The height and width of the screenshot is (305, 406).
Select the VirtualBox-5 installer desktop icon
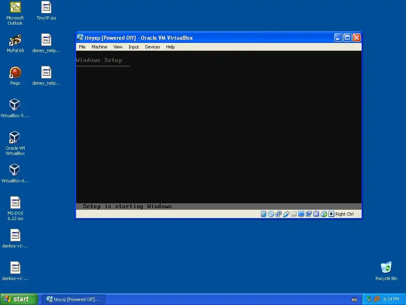pos(15,108)
